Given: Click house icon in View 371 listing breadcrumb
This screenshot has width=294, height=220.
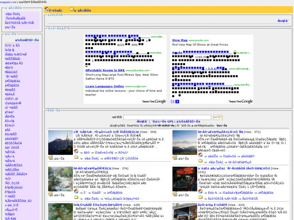Looking at the screenshot, I should 201,155.
